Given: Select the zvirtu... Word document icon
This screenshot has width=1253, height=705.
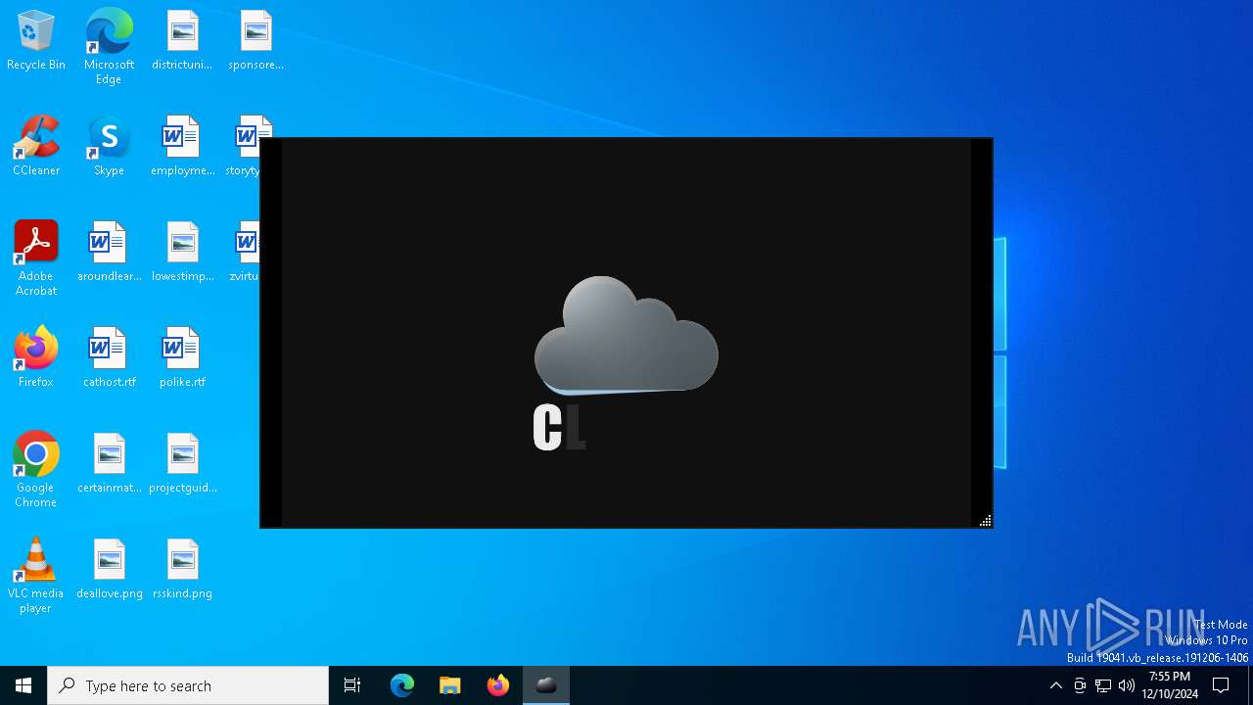Looking at the screenshot, I should pos(245,253).
